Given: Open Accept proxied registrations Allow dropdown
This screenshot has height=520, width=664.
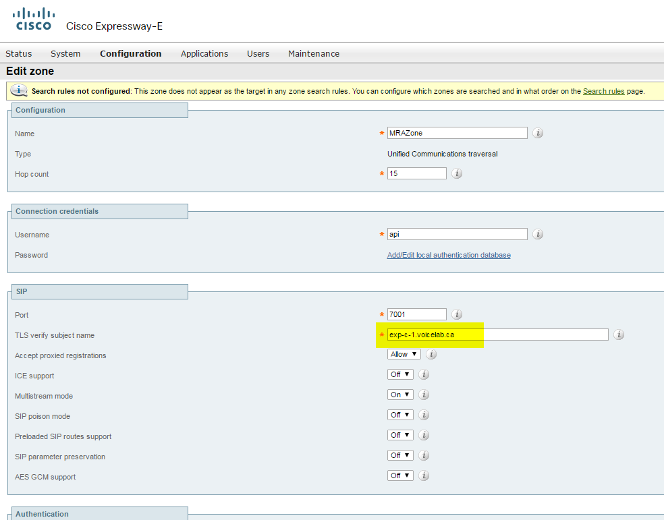Looking at the screenshot, I should tap(404, 354).
